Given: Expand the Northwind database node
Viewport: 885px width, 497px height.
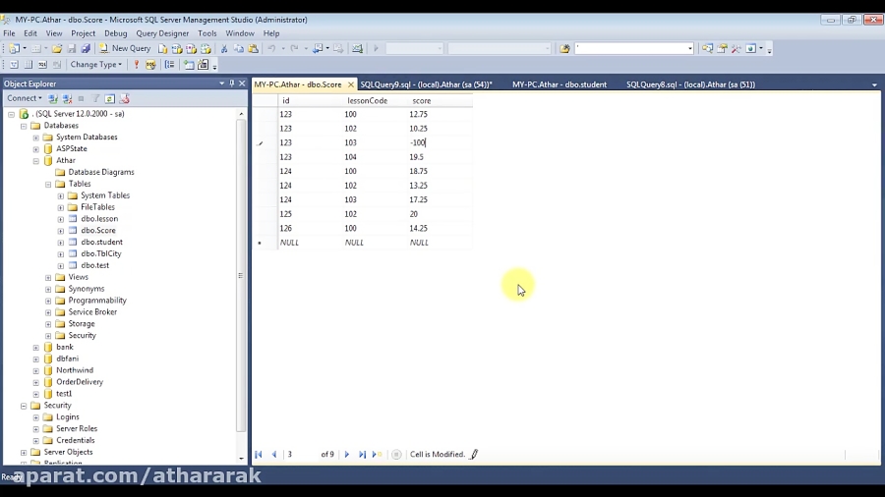Looking at the screenshot, I should pyautogui.click(x=36, y=370).
